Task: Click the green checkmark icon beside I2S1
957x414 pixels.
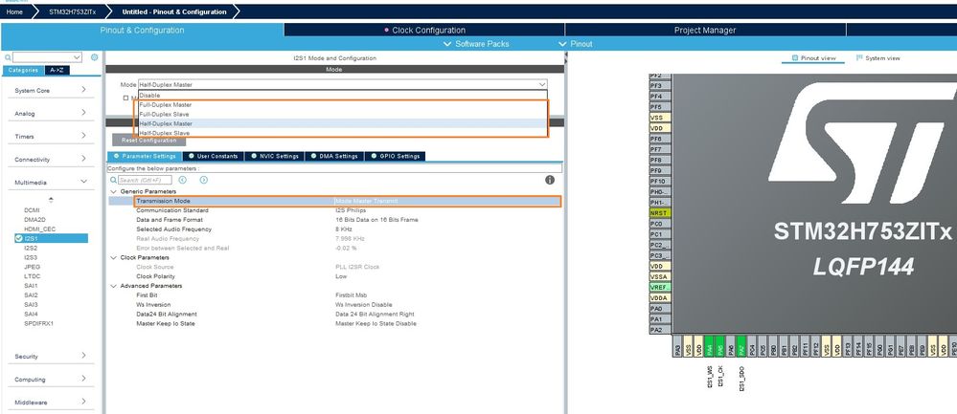Action: tap(19, 239)
